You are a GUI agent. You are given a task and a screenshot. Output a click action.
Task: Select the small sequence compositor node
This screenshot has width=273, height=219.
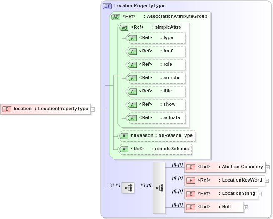(128, 188)
